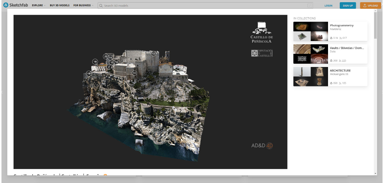This screenshot has width=384, height=183.
Task: Click the orange Upload button
Action: (370, 5)
